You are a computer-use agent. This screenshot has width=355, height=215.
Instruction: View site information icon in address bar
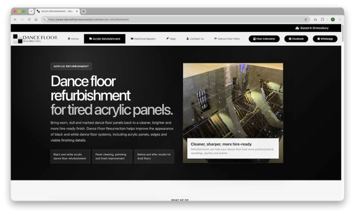pyautogui.click(x=45, y=20)
